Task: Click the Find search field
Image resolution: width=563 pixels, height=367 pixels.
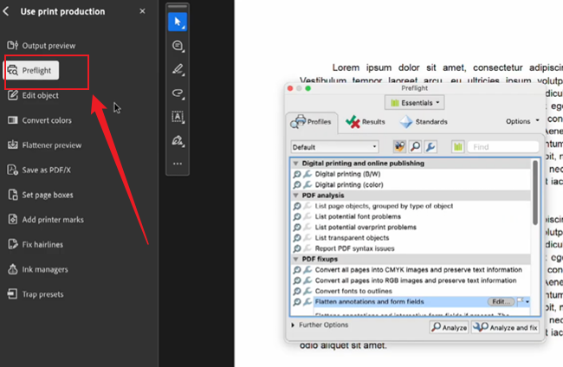Action: 503,147
